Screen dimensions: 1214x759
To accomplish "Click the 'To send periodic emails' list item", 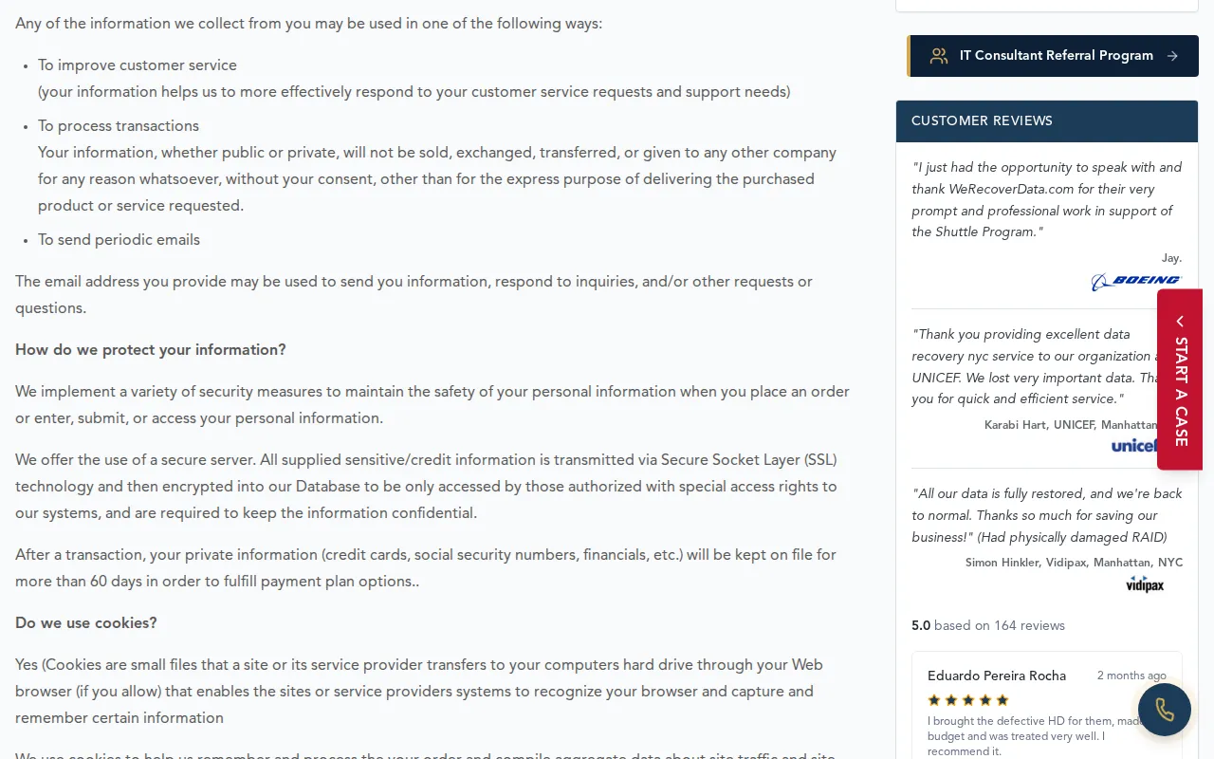I will click(x=119, y=240).
